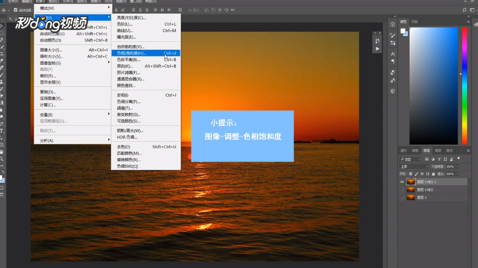This screenshot has height=268, width=478.
Task: Click the foreground color swatch in Color panel
Action: [403, 31]
